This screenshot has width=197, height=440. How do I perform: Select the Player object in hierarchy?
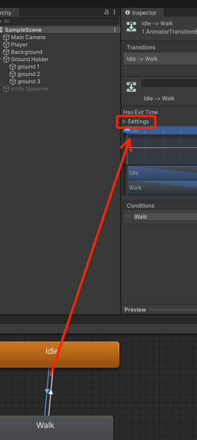point(19,45)
